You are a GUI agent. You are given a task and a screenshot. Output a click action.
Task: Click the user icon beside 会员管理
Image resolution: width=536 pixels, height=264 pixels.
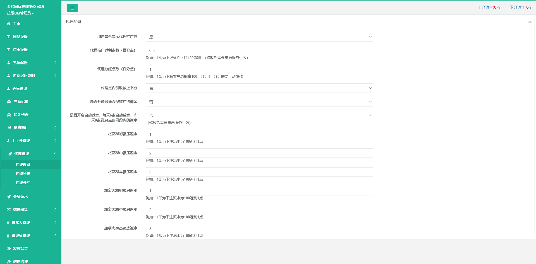(x=8, y=89)
